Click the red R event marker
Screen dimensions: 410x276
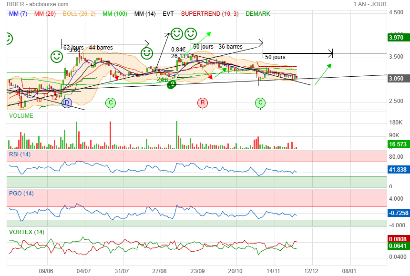[x=203, y=102]
